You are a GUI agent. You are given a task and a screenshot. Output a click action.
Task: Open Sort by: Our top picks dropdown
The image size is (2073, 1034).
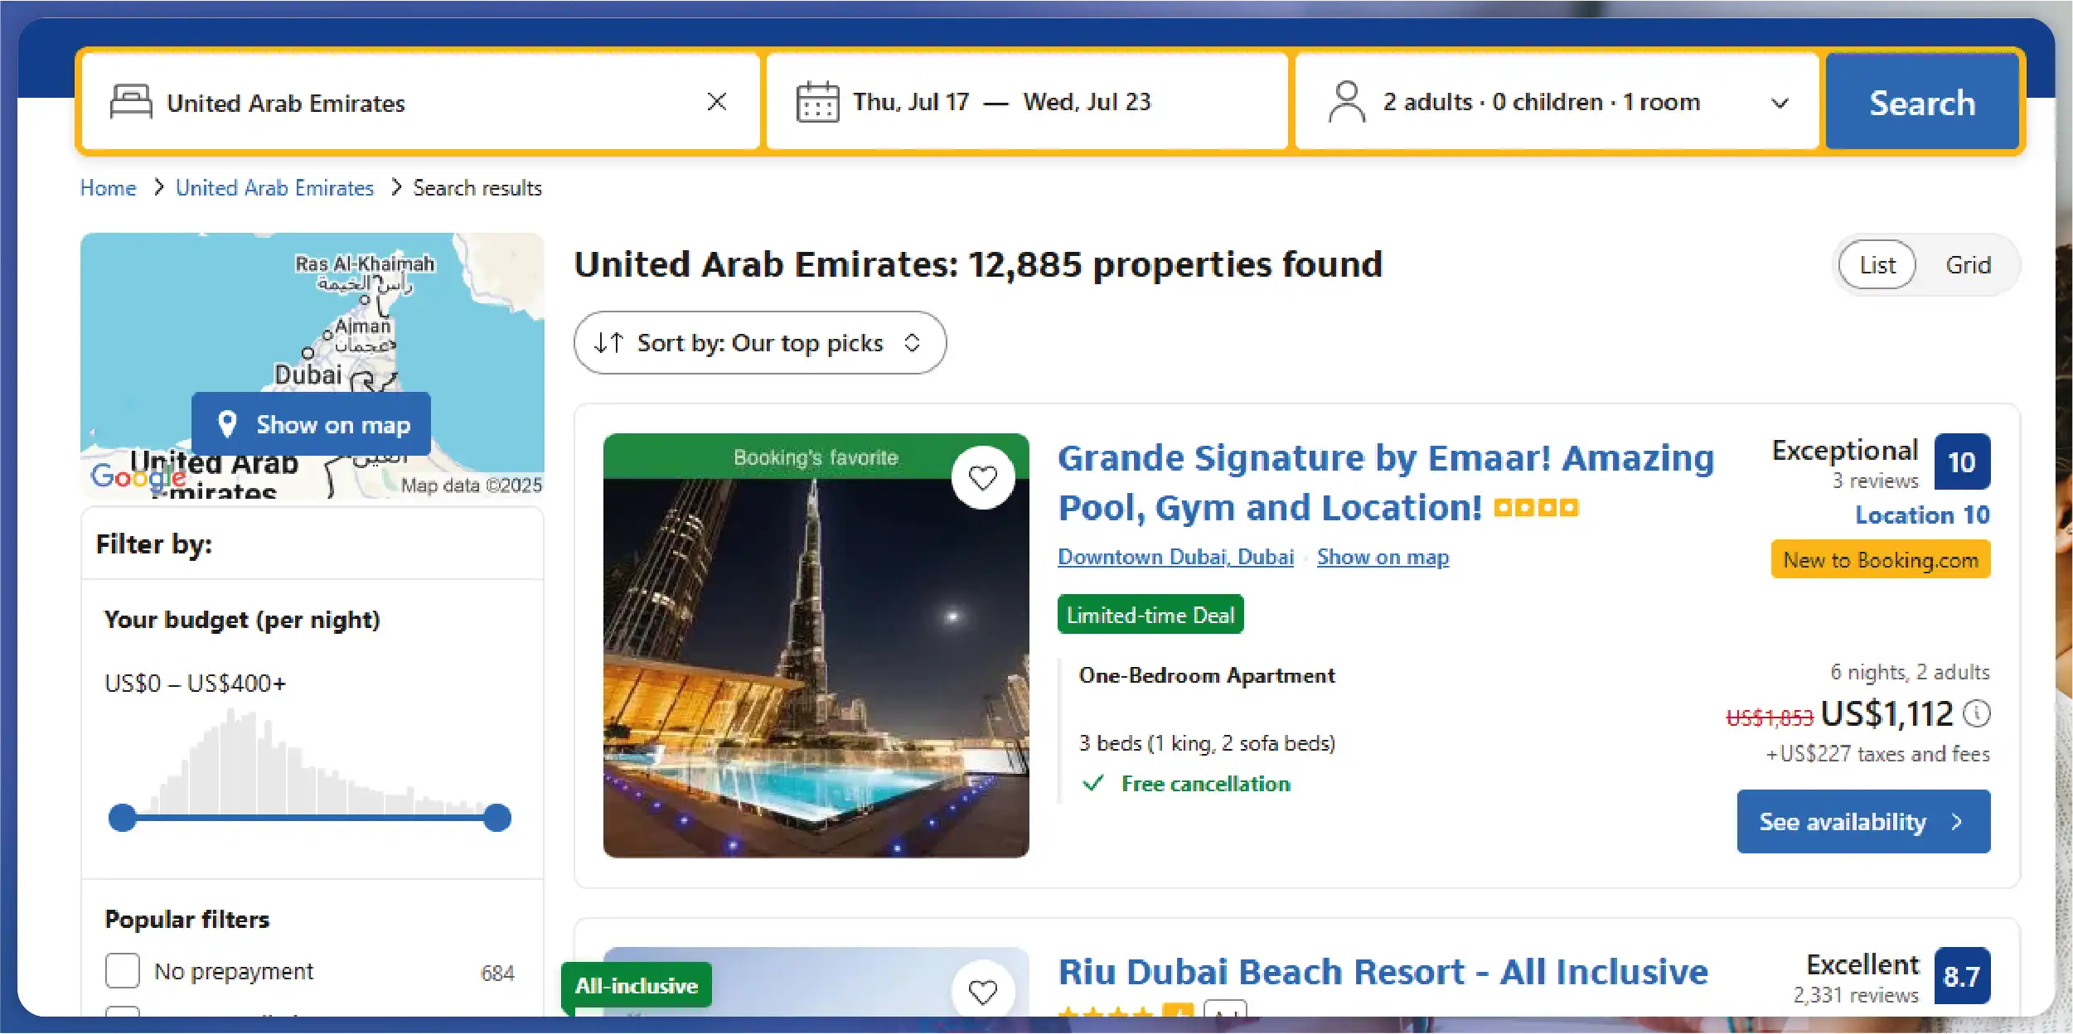[x=760, y=343]
